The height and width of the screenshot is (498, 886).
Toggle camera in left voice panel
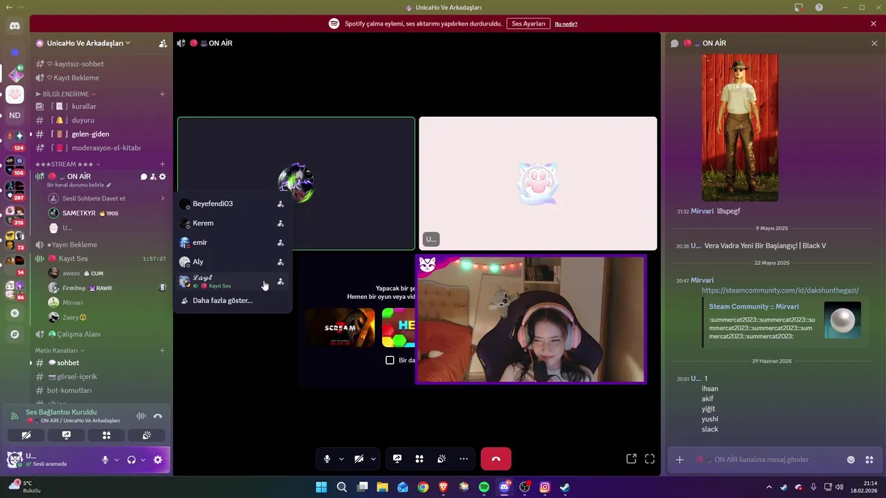pos(26,435)
